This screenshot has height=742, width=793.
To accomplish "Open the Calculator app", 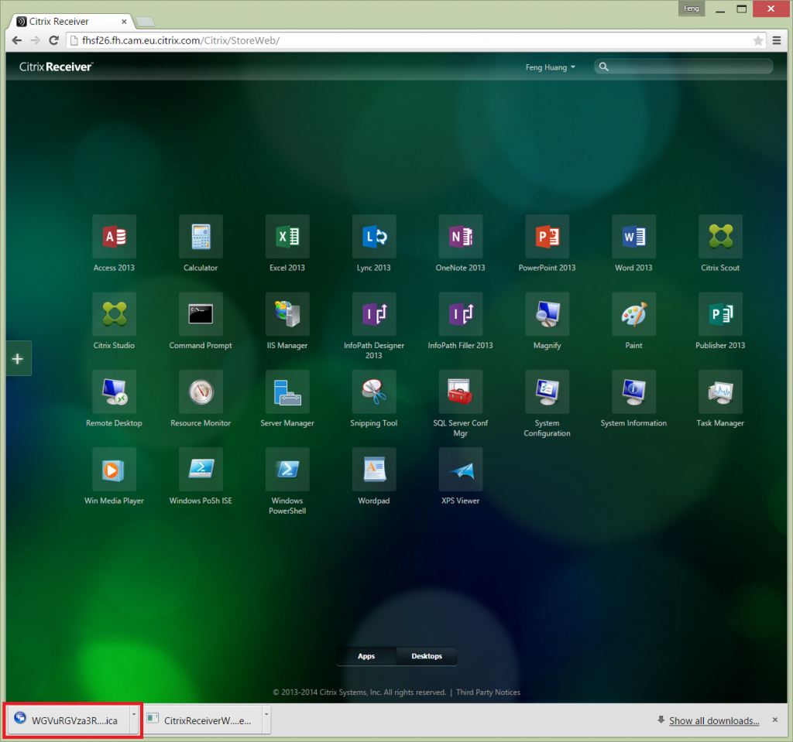I will [x=201, y=237].
